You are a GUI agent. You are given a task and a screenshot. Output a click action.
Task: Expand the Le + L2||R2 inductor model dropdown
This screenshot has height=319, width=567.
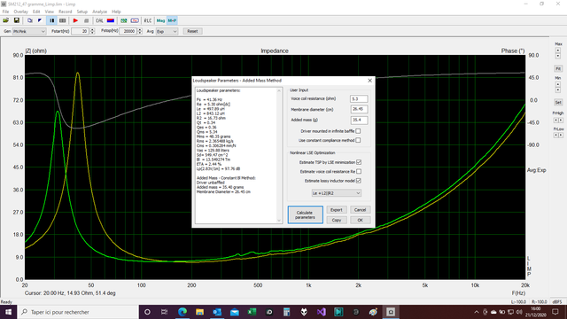[358, 193]
